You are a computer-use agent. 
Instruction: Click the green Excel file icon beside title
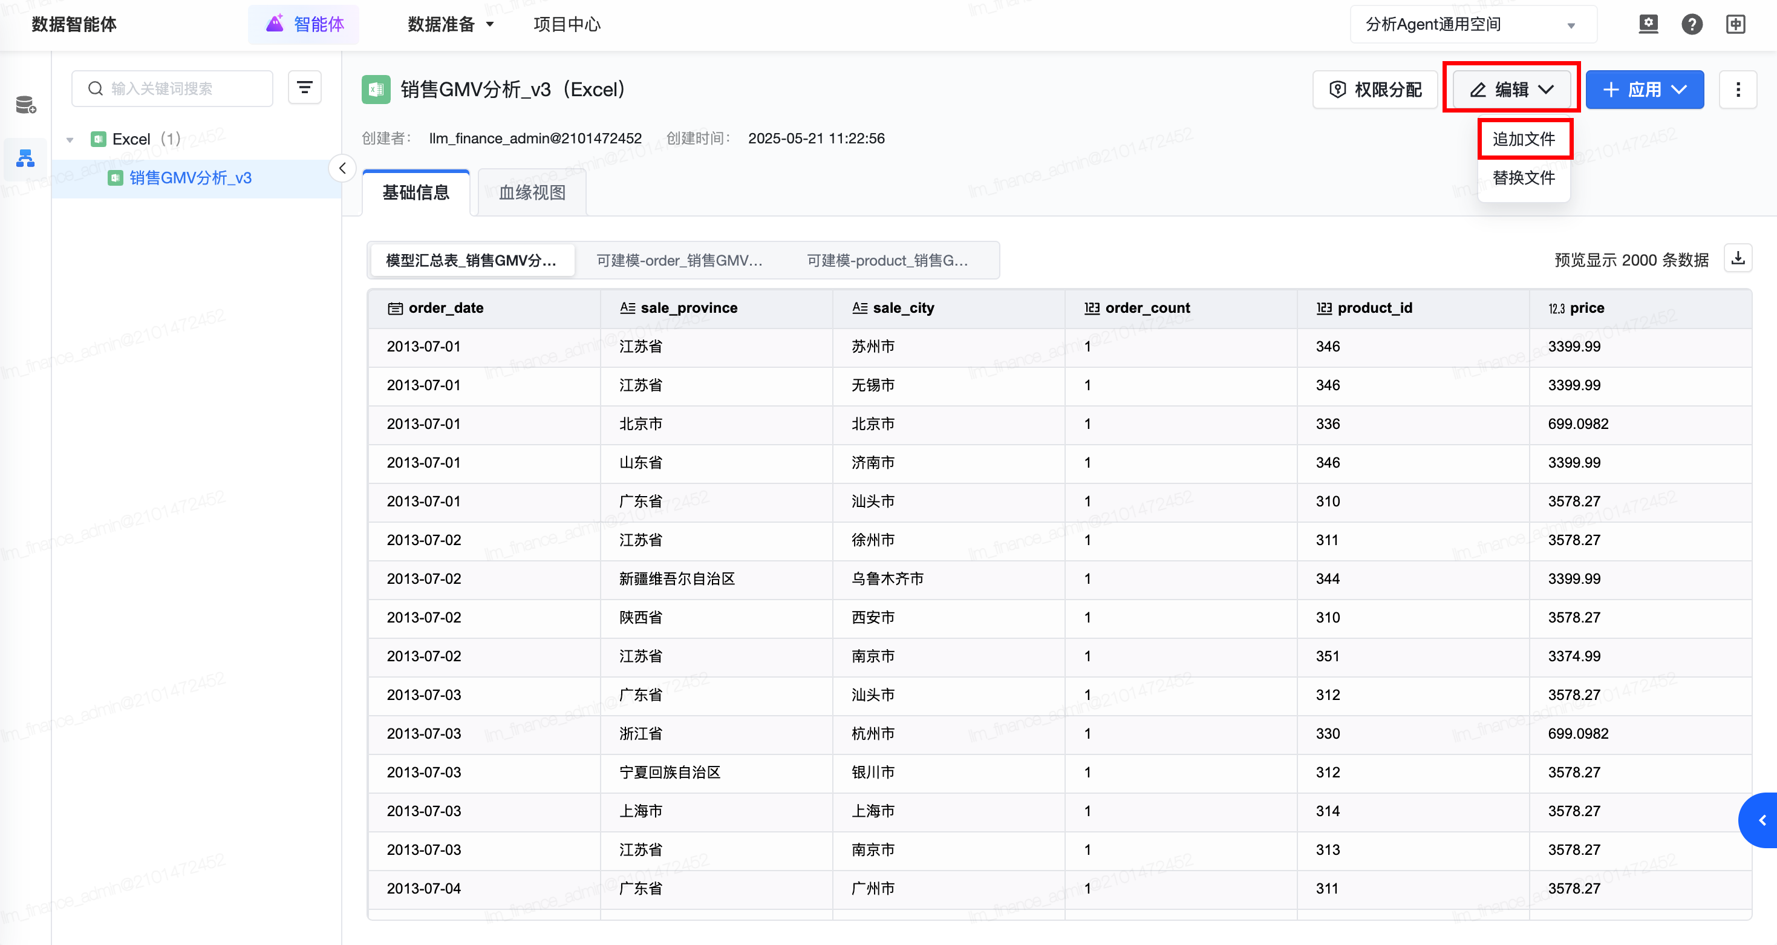376,90
